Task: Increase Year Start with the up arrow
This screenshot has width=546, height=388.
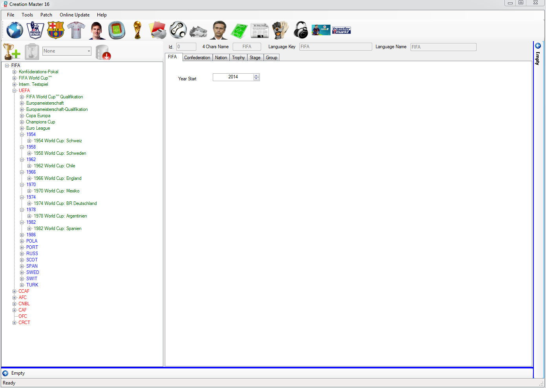Action: [x=256, y=75]
